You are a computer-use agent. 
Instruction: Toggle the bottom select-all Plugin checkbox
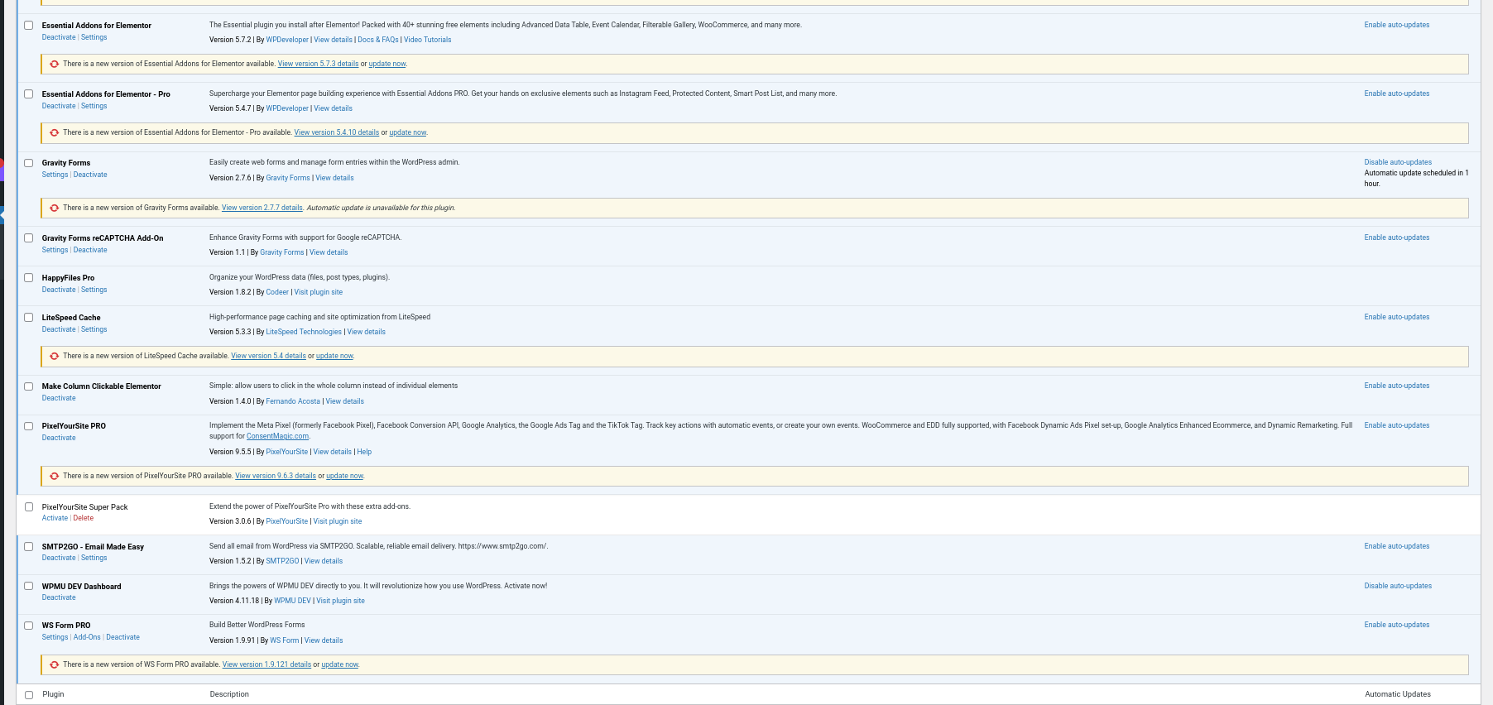(29, 695)
